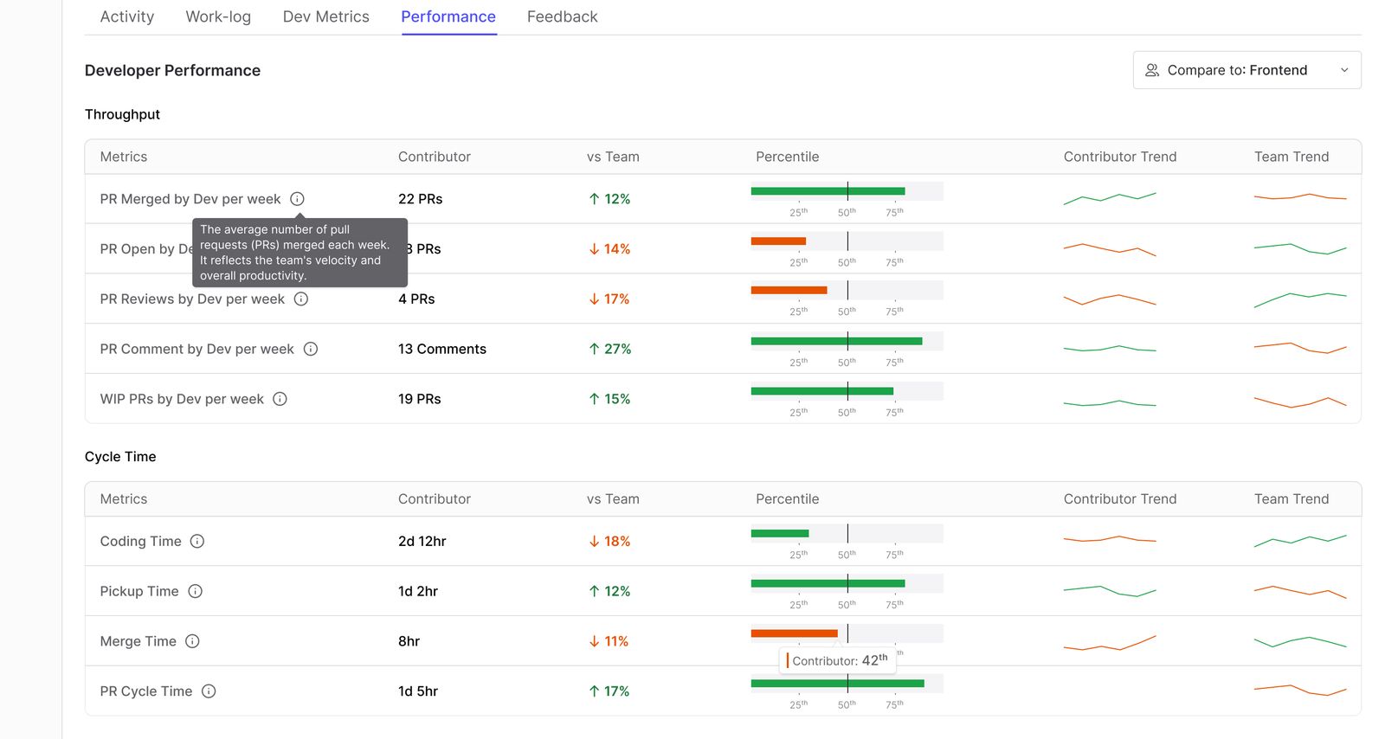Open the Compare to: Frontend dropdown
The image size is (1385, 739).
(1246, 70)
